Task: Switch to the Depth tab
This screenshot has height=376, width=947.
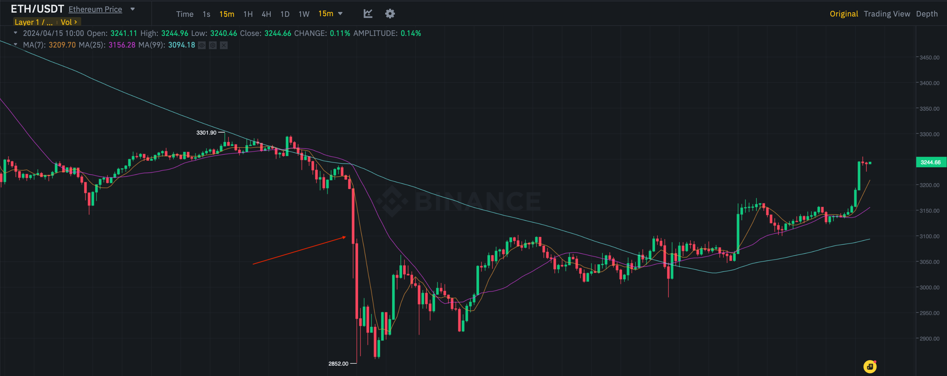Action: 926,14
